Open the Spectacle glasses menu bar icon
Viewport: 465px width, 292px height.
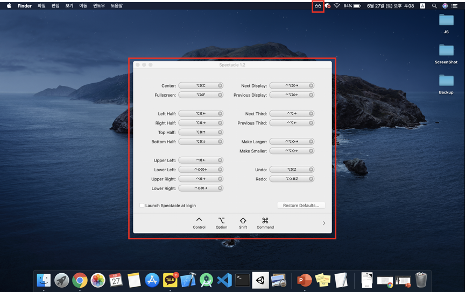coord(318,6)
